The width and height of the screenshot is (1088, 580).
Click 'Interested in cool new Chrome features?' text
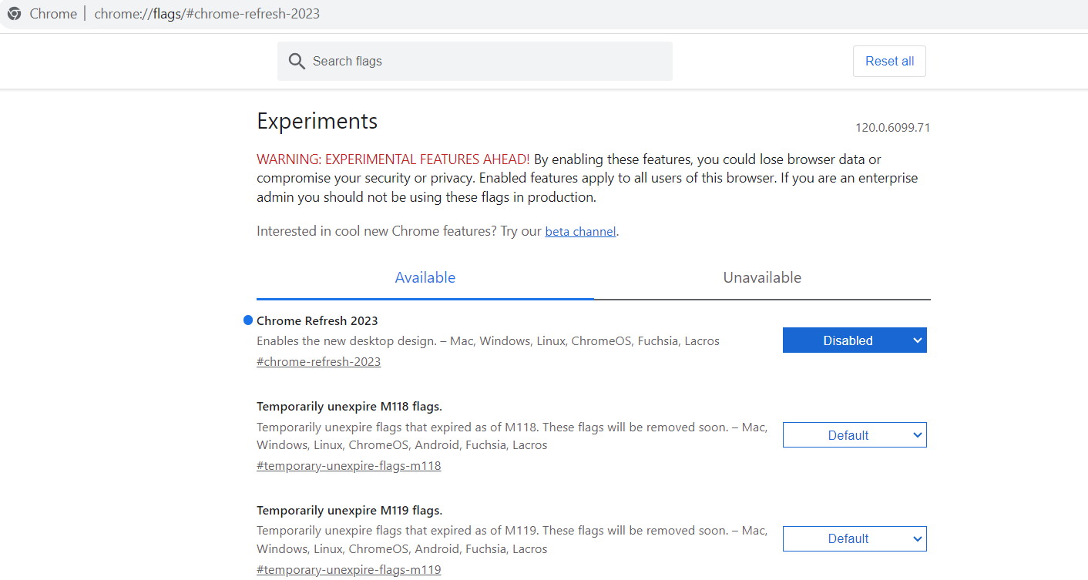(x=377, y=231)
